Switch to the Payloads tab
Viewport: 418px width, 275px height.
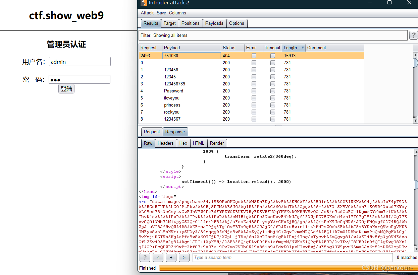[x=214, y=23]
